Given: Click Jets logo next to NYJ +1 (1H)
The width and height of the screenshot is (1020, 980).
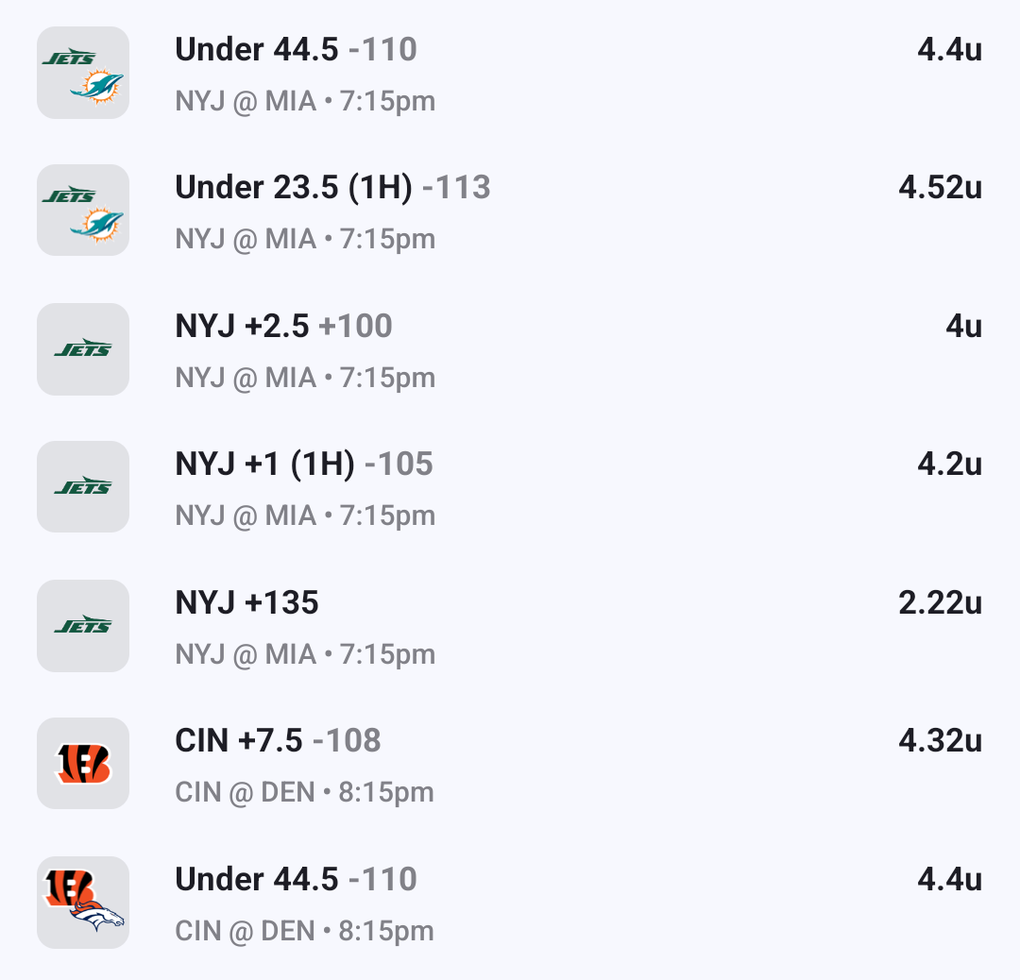Looking at the screenshot, I should coord(83,487).
